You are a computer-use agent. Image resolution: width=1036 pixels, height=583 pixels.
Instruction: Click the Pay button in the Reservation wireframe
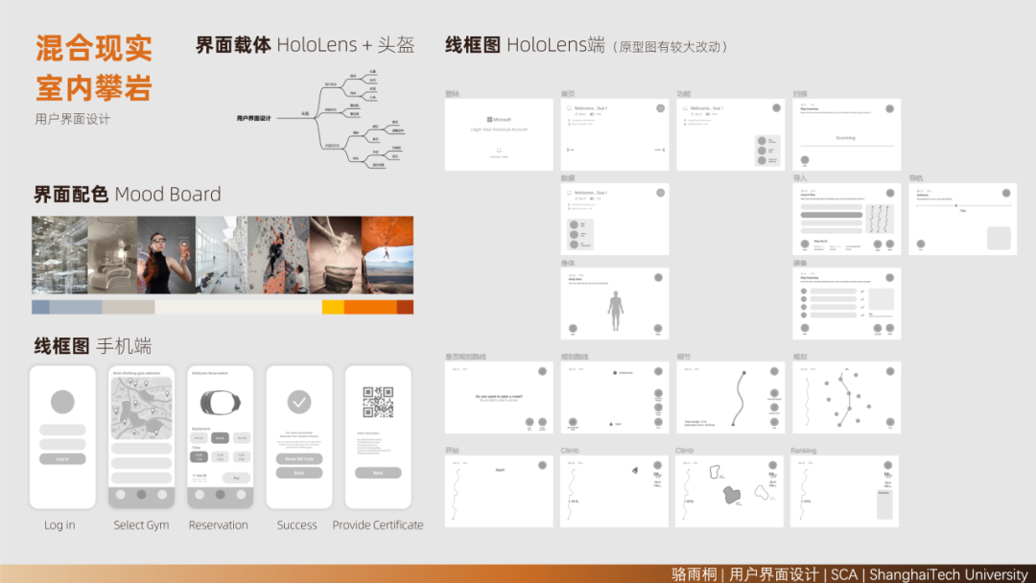[x=237, y=478]
